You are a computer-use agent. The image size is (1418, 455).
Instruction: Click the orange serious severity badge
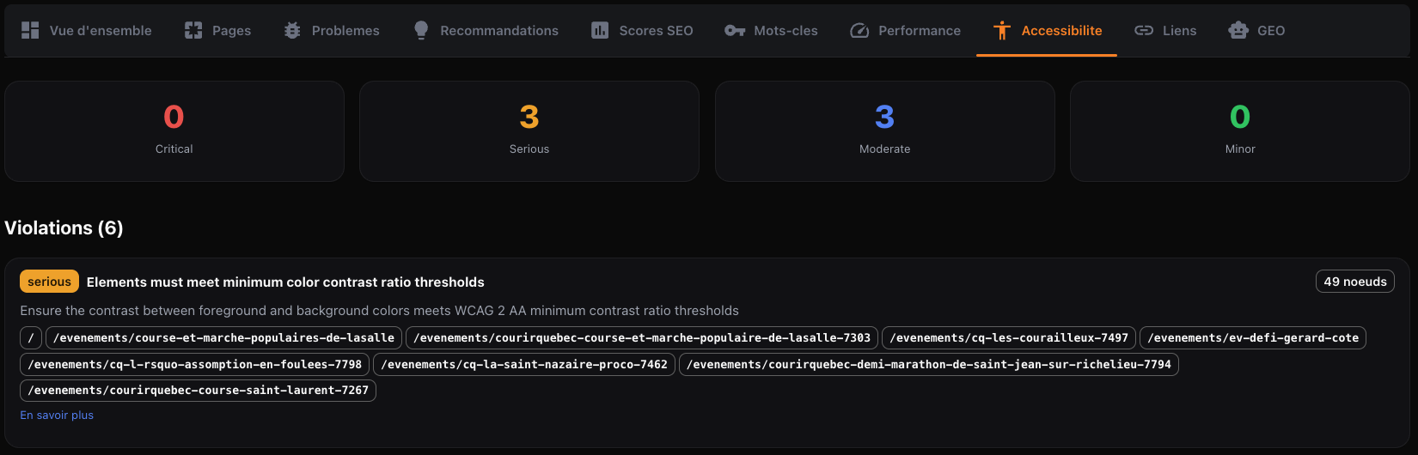(x=49, y=282)
